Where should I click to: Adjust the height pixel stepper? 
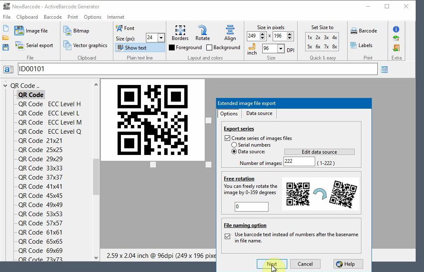point(289,36)
